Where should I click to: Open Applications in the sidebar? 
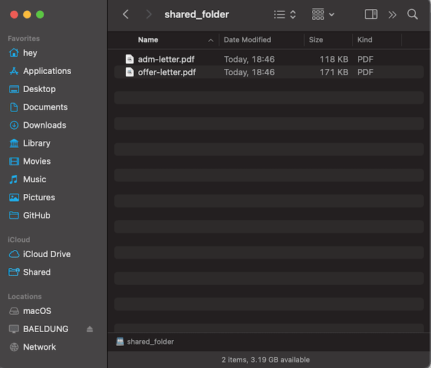point(47,71)
